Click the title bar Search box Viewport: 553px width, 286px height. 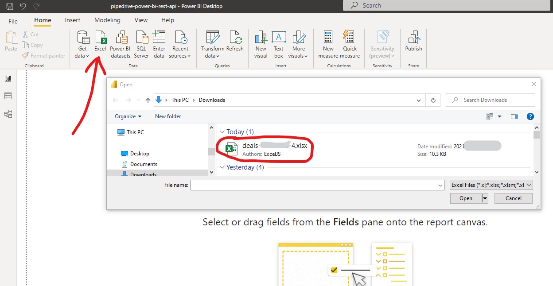[448, 5]
